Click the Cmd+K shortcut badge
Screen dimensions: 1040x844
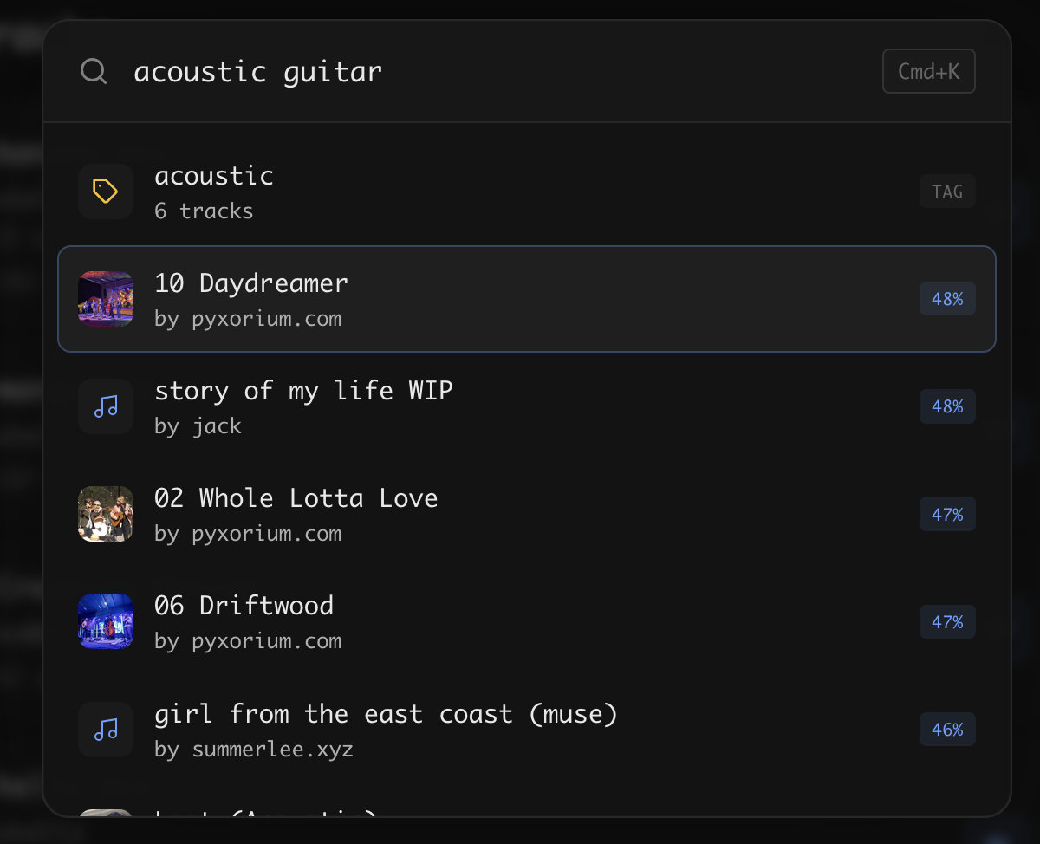pyautogui.click(x=928, y=71)
